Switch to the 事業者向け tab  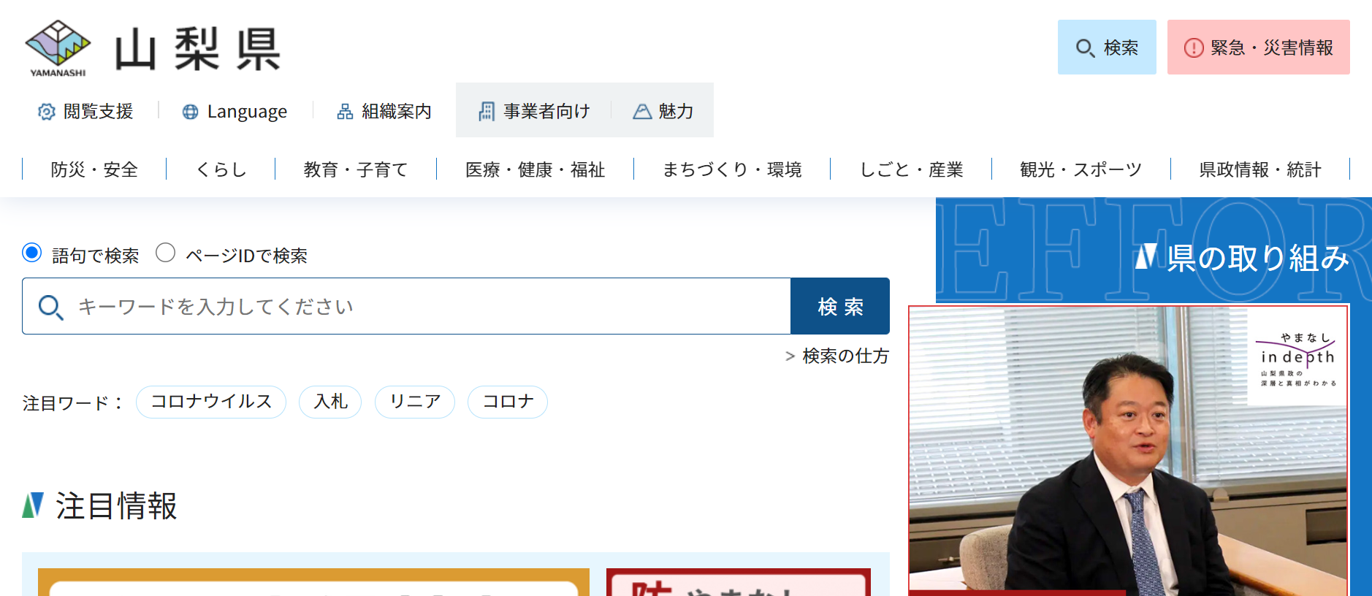(x=534, y=110)
